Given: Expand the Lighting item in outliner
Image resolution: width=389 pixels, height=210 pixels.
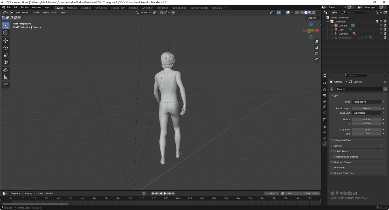Looking at the screenshot, I should point(332,34).
